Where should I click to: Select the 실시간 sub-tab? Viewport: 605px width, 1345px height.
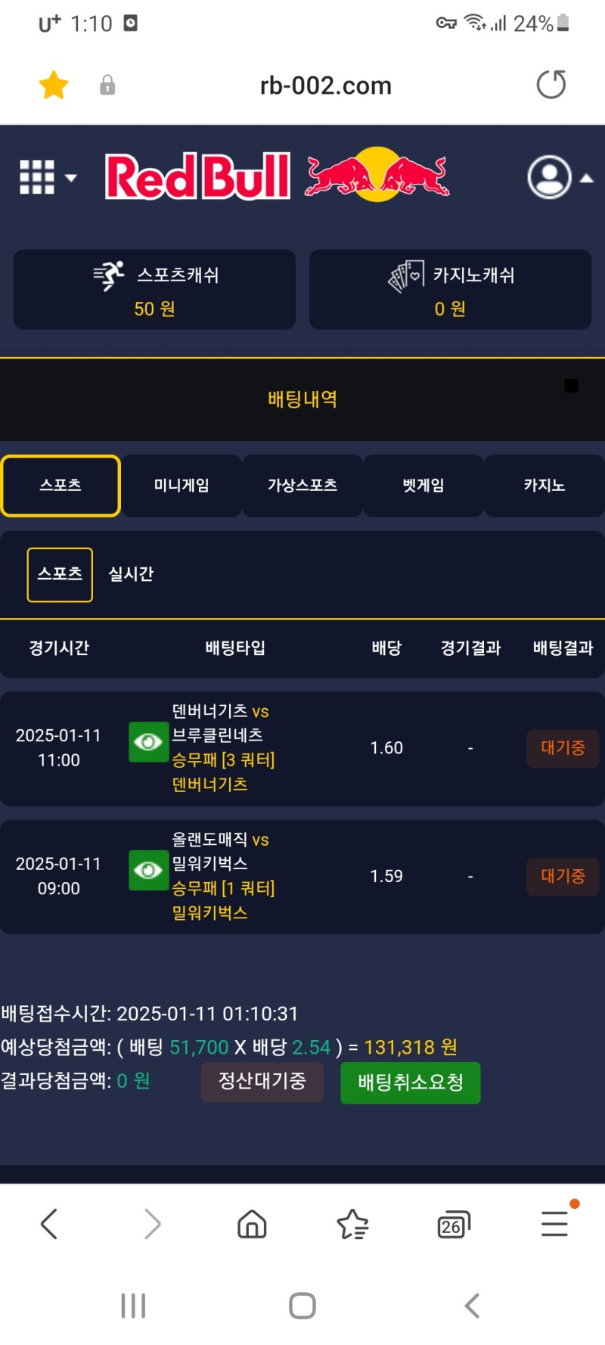pos(131,574)
